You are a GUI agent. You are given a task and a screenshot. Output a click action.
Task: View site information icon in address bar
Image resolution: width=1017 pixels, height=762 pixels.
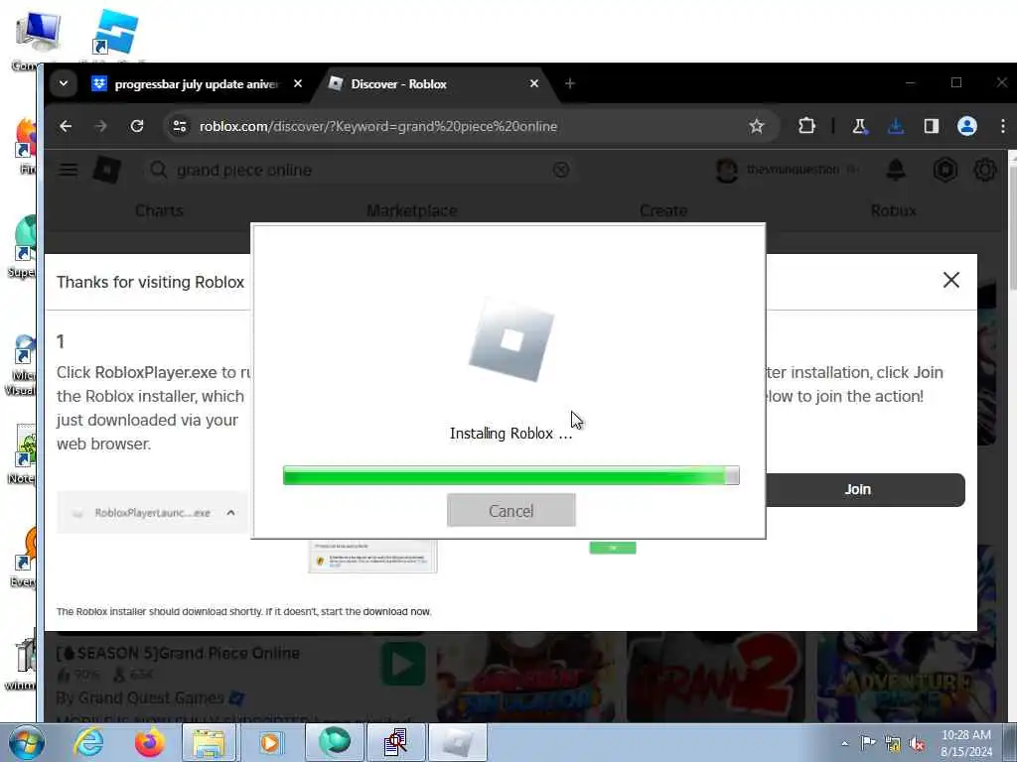180,126
